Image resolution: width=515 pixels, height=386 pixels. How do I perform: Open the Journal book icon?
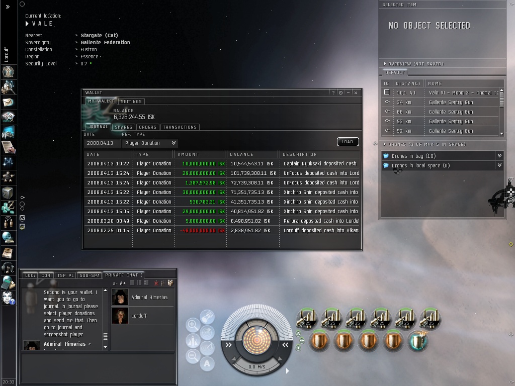[x=8, y=252]
